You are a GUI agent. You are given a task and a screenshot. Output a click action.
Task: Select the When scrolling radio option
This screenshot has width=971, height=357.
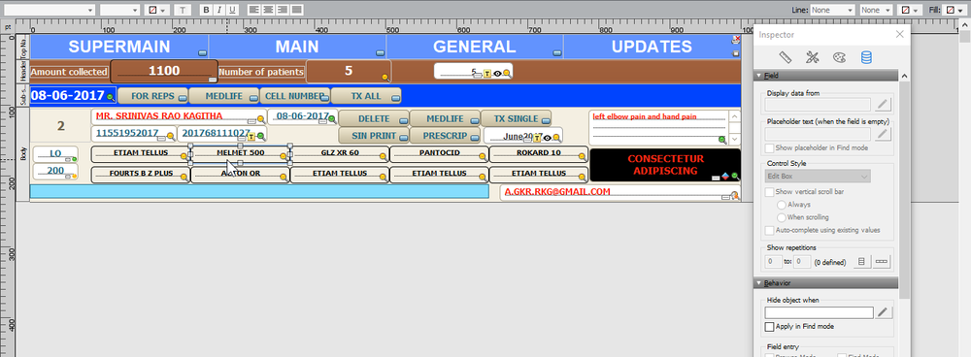click(x=782, y=217)
